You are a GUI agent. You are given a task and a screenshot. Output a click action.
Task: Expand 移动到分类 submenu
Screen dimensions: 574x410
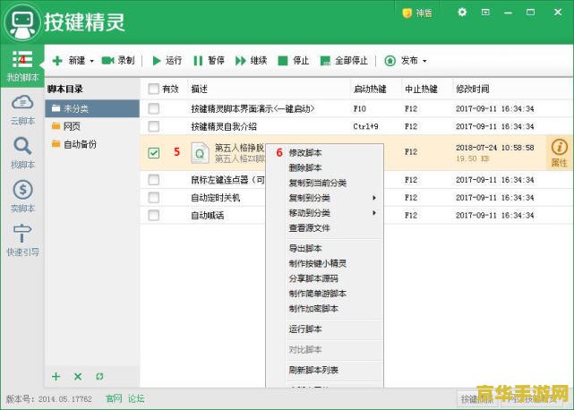[x=324, y=213]
